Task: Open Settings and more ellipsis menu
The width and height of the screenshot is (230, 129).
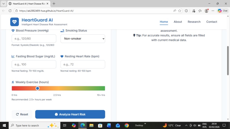Action: [213, 11]
